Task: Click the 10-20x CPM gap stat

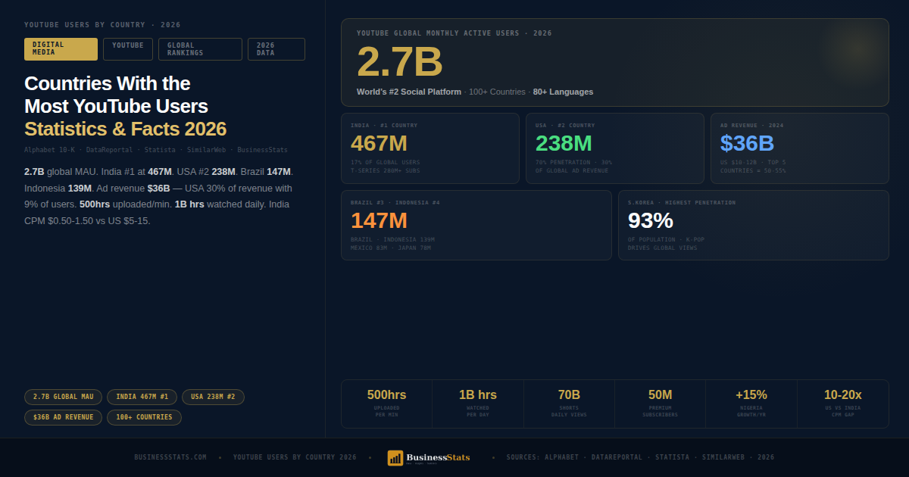Action: pyautogui.click(x=842, y=404)
